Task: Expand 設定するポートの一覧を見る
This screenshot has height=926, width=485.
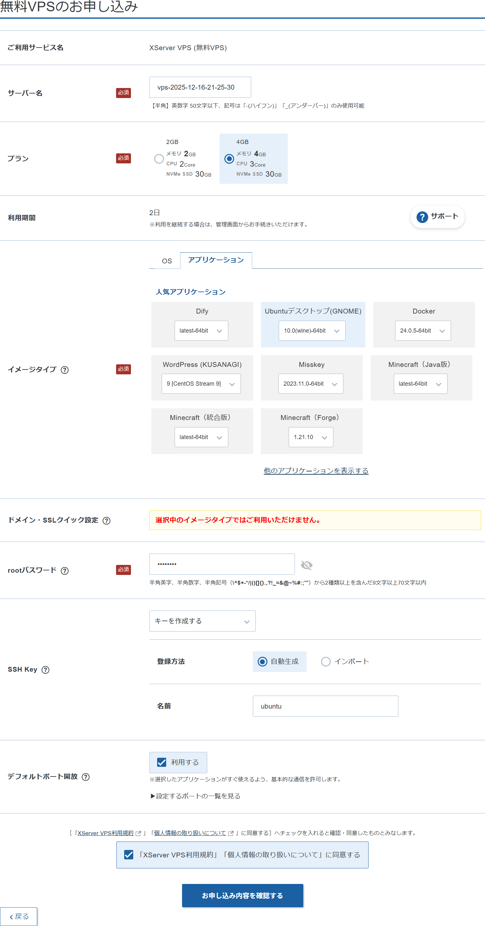Action: coord(195,796)
